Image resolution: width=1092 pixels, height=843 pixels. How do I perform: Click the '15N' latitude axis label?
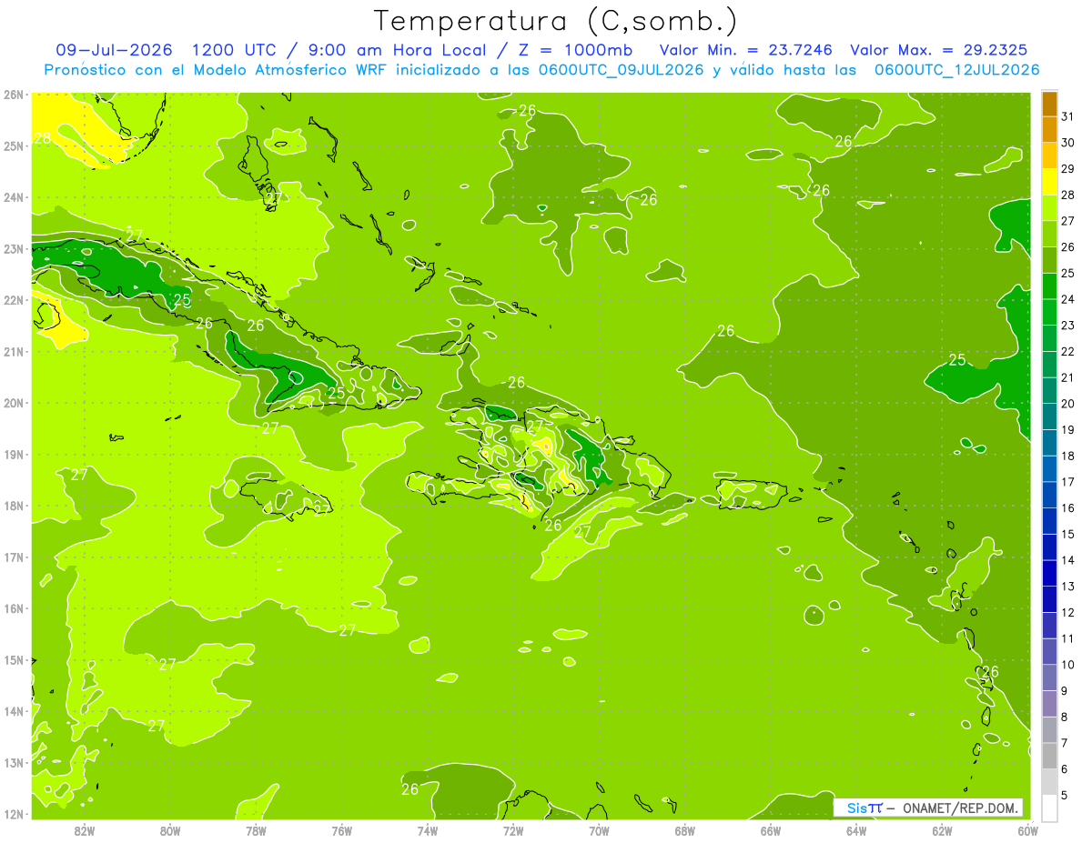point(13,659)
